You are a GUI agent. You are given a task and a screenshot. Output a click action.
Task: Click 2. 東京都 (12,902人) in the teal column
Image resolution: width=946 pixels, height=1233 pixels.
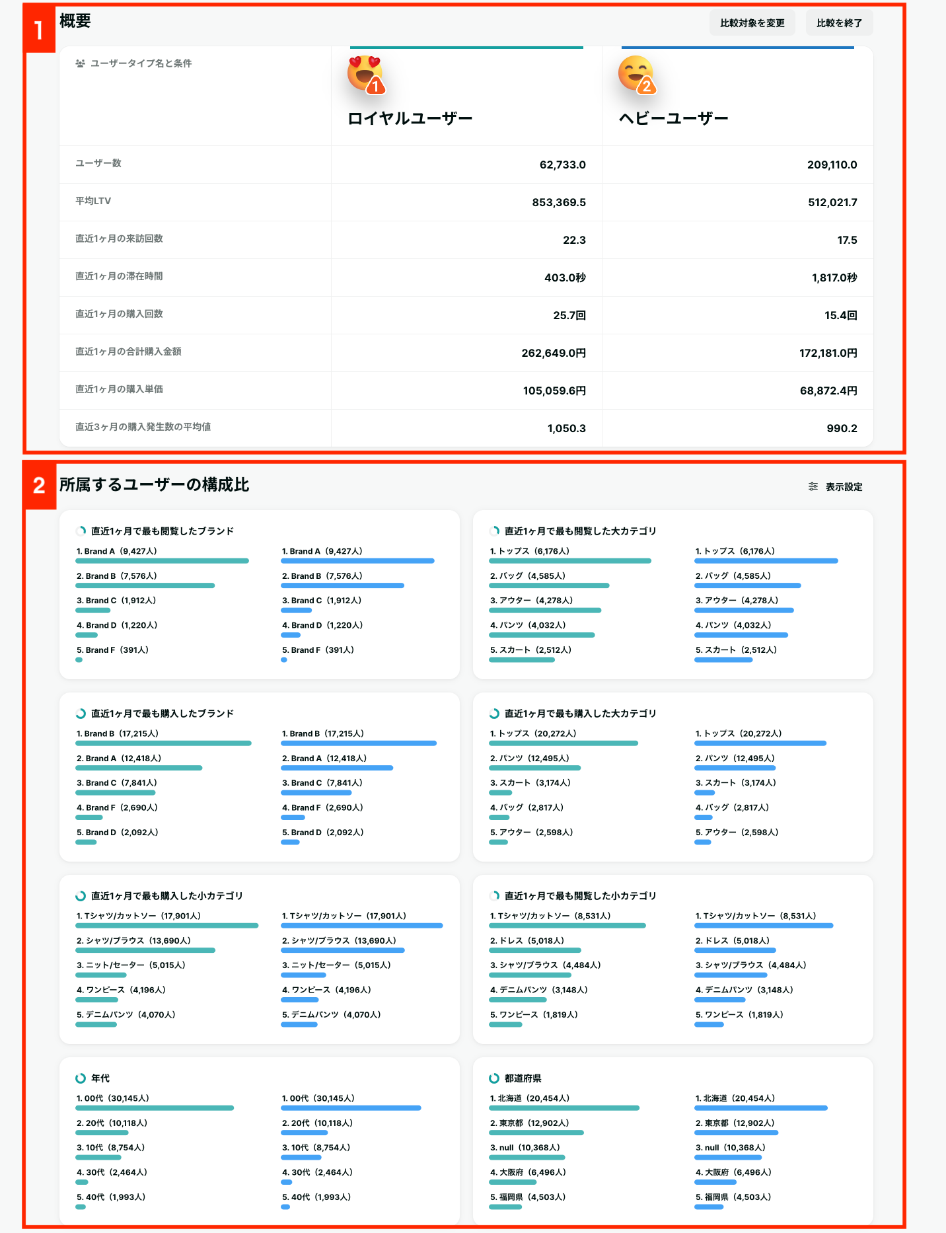pyautogui.click(x=530, y=1123)
